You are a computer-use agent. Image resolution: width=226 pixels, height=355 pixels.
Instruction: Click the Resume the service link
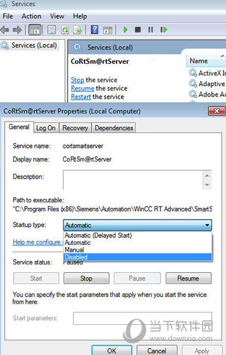click(x=83, y=88)
